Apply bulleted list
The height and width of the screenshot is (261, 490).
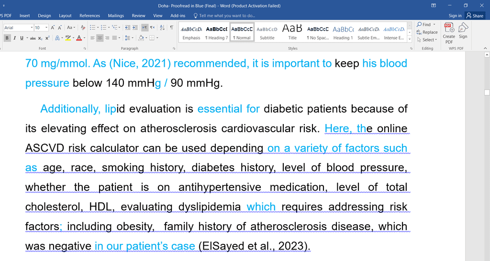tap(92, 28)
